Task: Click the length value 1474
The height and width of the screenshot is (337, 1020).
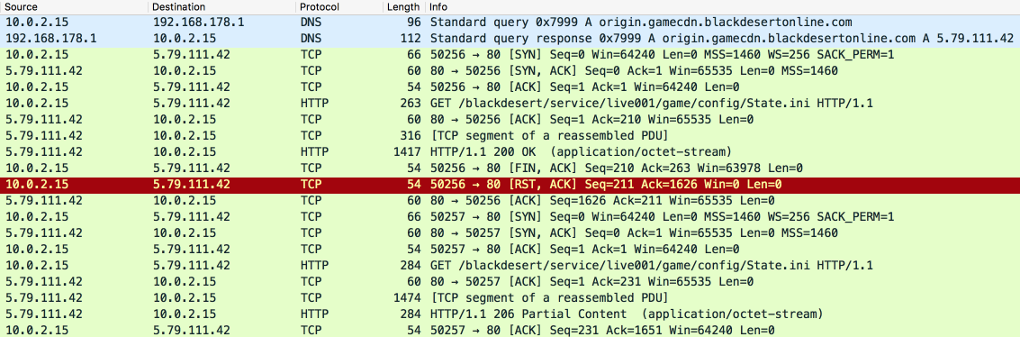Action: tap(408, 298)
